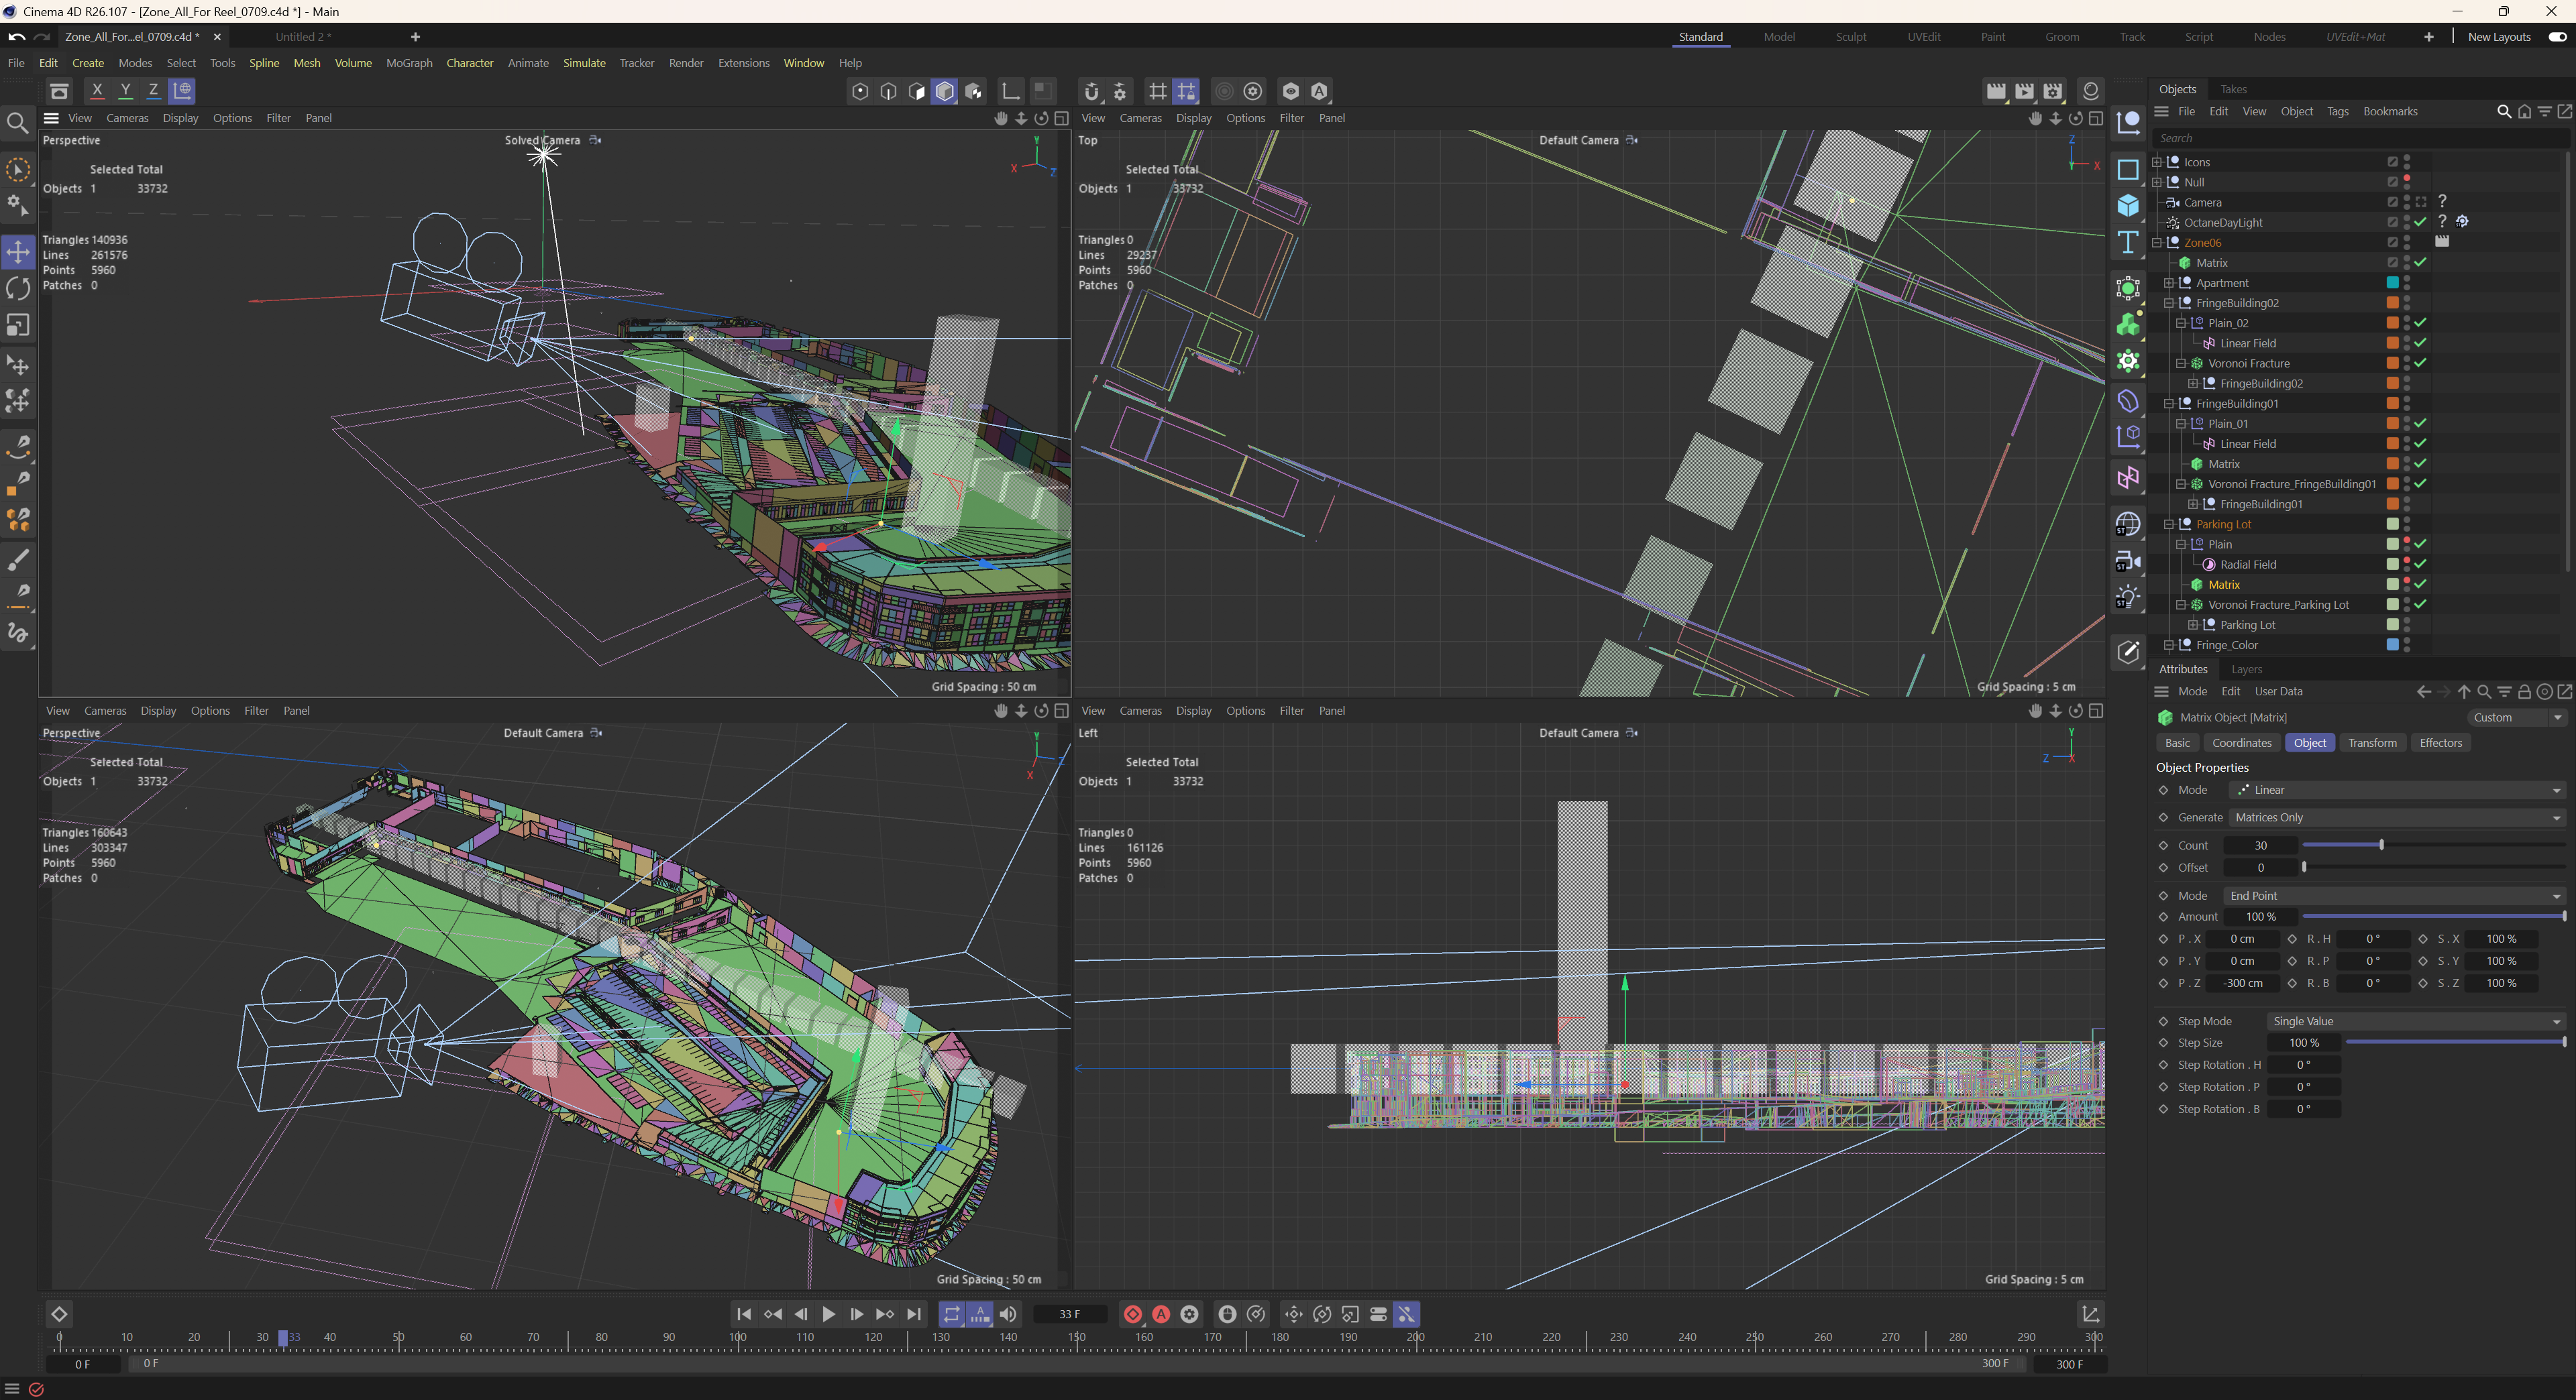Screen dimensions: 2576x1400
Task: Collapse the FringeBuilding02 tree item
Action: pyautogui.click(x=2169, y=303)
